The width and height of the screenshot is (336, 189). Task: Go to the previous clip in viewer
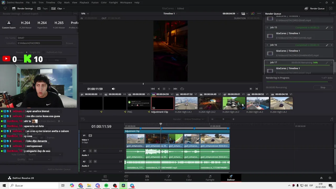256,89
